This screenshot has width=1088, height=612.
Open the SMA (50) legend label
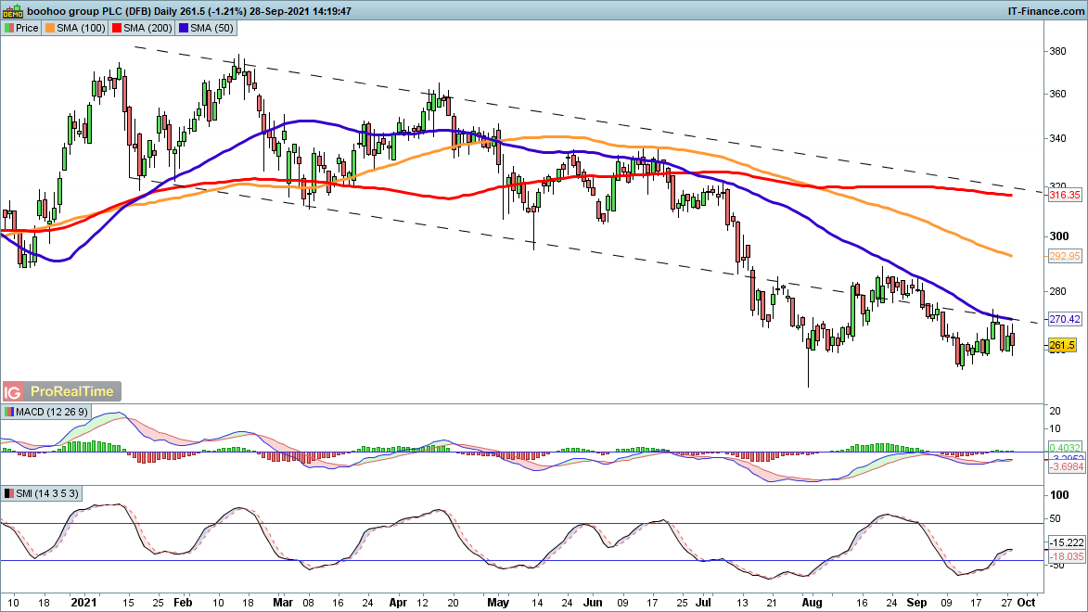(211, 28)
